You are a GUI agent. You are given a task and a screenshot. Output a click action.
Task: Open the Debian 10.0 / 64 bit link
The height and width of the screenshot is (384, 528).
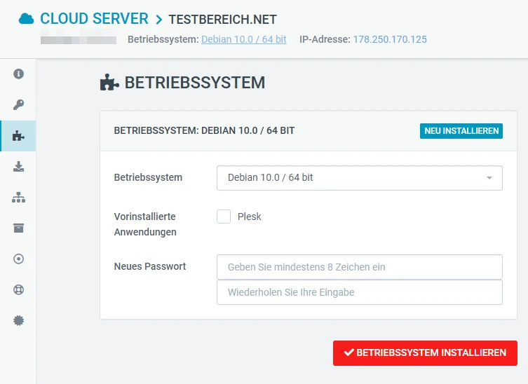pos(243,39)
